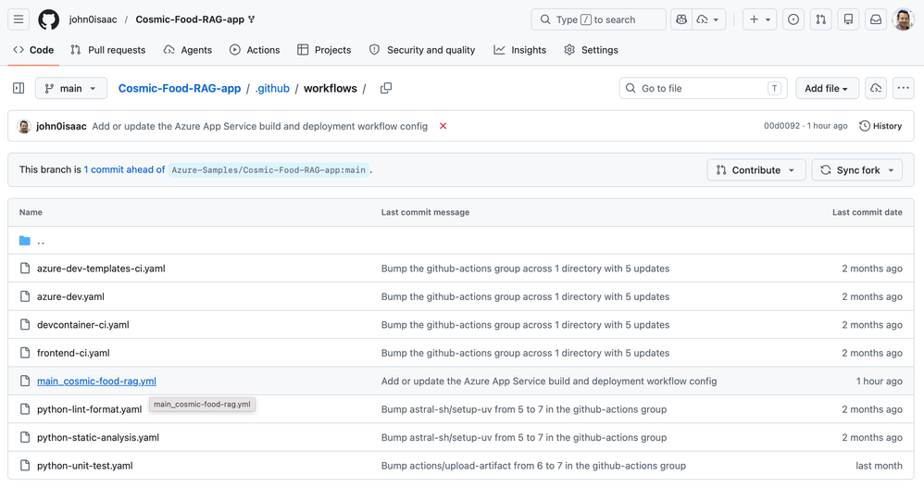This screenshot has height=488, width=924.
Task: Click the failed commit status X icon
Action: pyautogui.click(x=443, y=126)
